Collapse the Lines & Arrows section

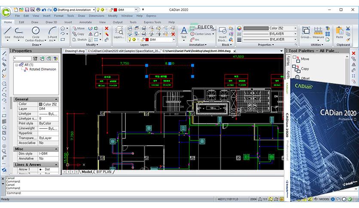click(x=56, y=165)
